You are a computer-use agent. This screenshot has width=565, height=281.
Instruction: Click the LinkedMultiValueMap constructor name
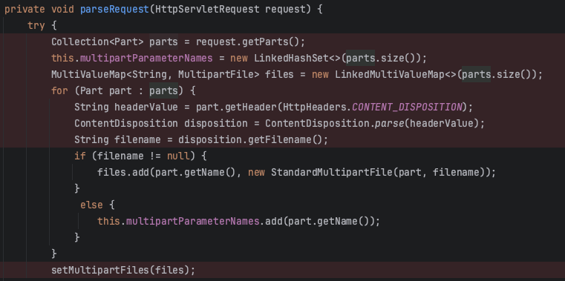(x=390, y=74)
